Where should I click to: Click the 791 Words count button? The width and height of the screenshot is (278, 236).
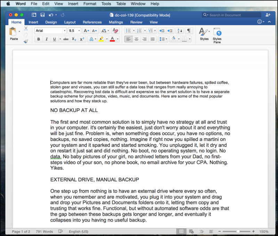tap(44, 231)
